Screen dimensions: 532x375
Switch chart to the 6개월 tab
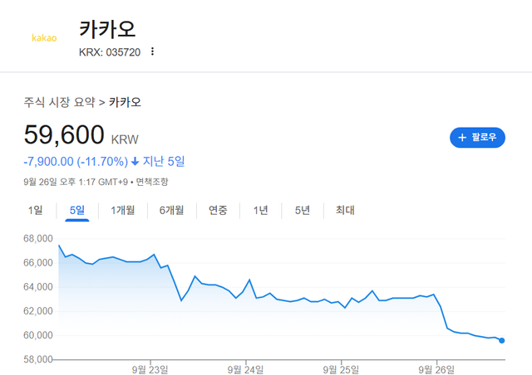(x=173, y=210)
